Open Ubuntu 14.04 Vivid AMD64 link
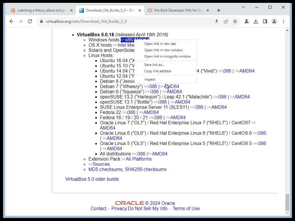This screenshot has width=295, height=221. point(247,71)
